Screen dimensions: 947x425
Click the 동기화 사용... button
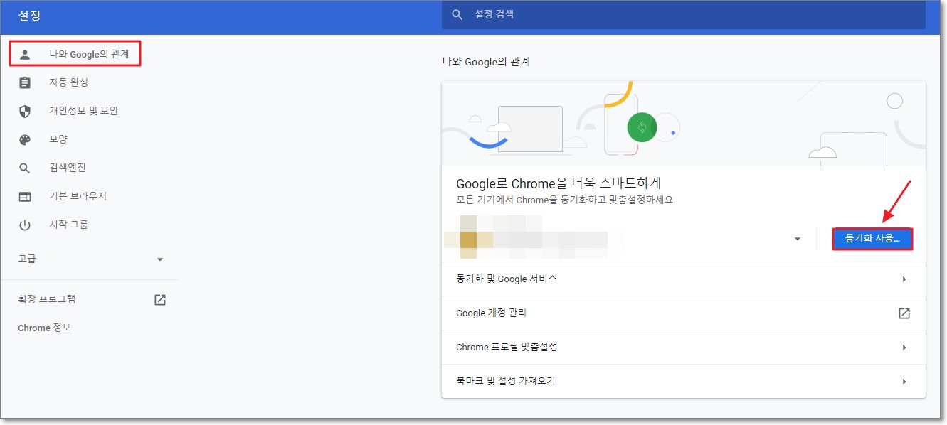click(872, 239)
